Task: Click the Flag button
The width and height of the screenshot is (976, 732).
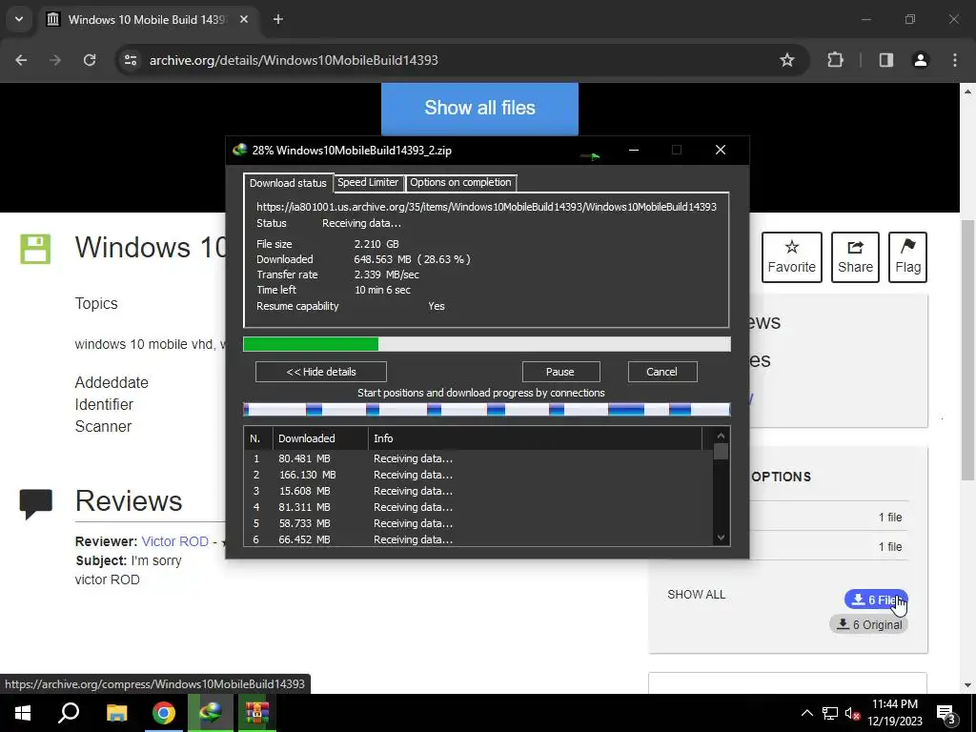Action: 907,257
